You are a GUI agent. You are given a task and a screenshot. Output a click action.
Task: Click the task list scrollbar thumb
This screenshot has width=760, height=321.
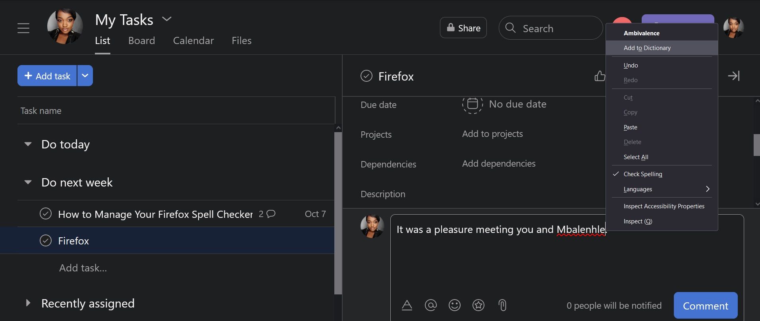coord(338,213)
